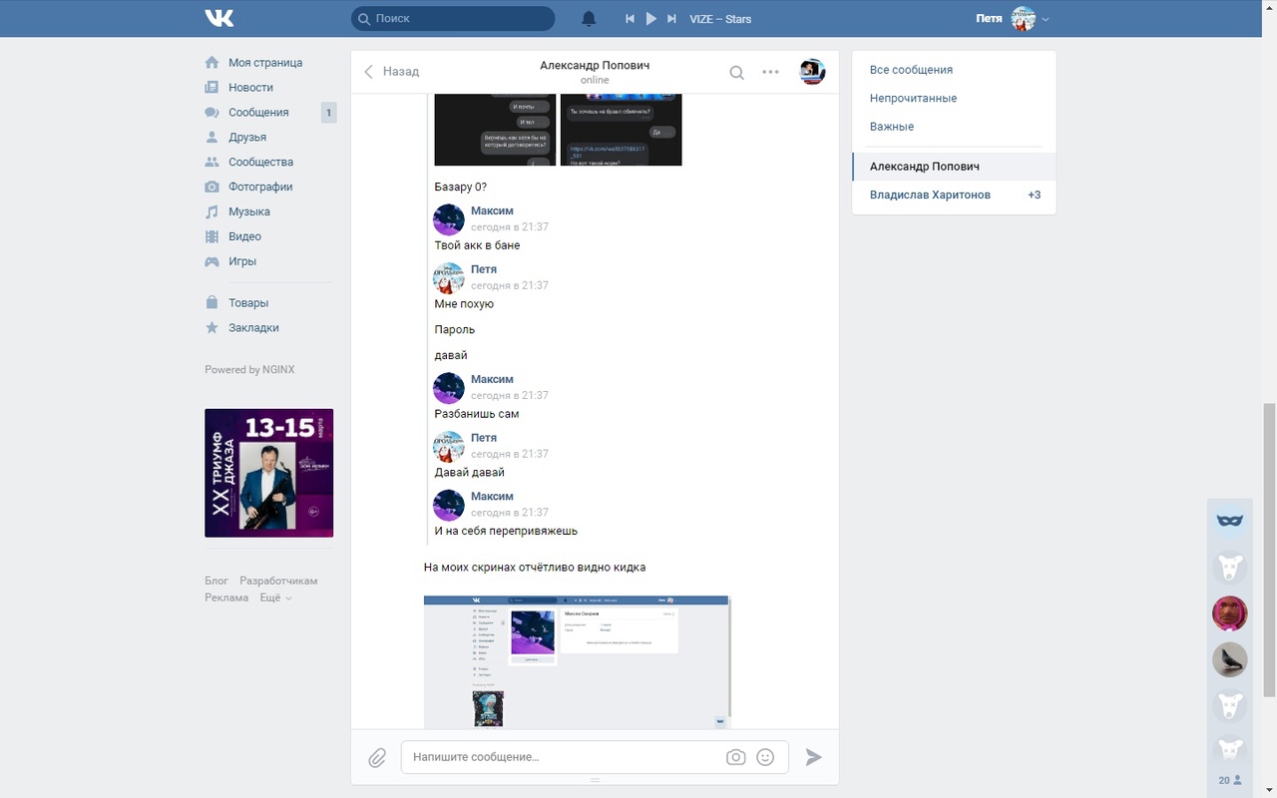Open Музыка in left sidebar
The height and width of the screenshot is (798, 1277).
point(248,211)
